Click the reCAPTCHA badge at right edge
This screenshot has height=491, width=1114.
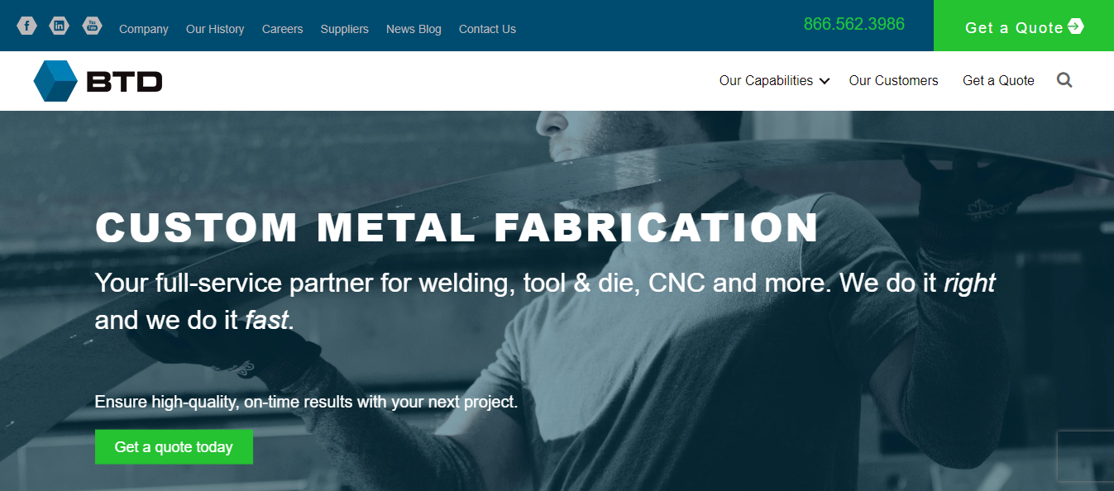1086,455
